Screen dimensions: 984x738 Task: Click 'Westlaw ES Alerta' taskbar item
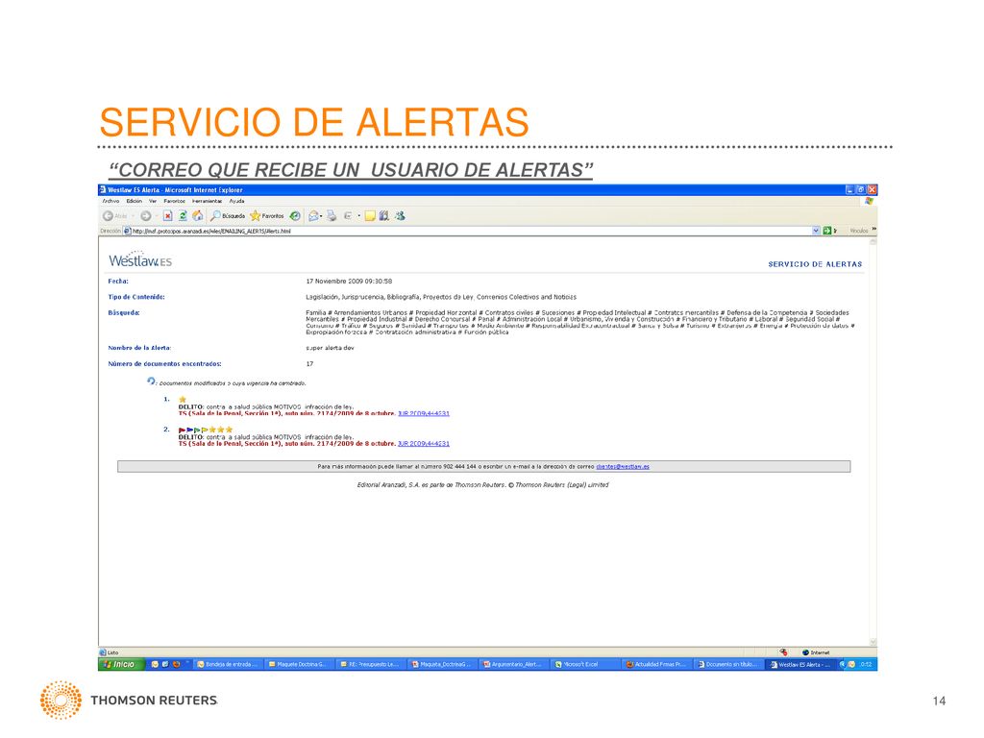click(801, 664)
